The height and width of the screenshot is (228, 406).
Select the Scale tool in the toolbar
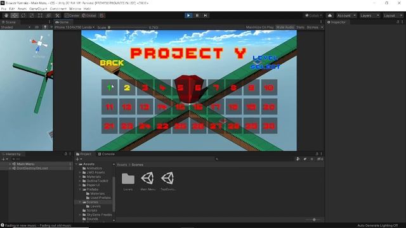(x=32, y=15)
